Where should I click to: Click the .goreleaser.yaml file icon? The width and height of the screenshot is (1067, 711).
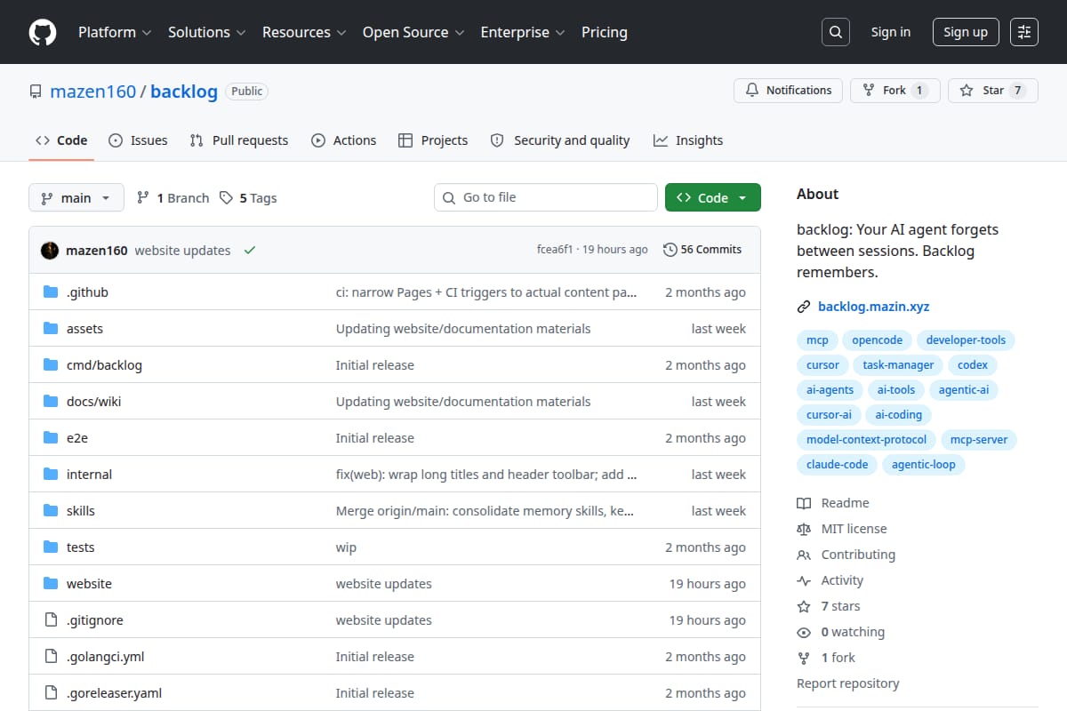coord(51,693)
